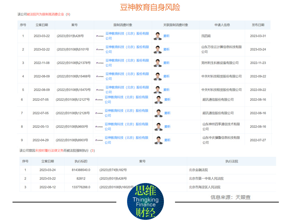Image resolution: width=291 pixels, height=224 pixels.
Task: Select execution amount 133776288.0
Action: coord(81,187)
